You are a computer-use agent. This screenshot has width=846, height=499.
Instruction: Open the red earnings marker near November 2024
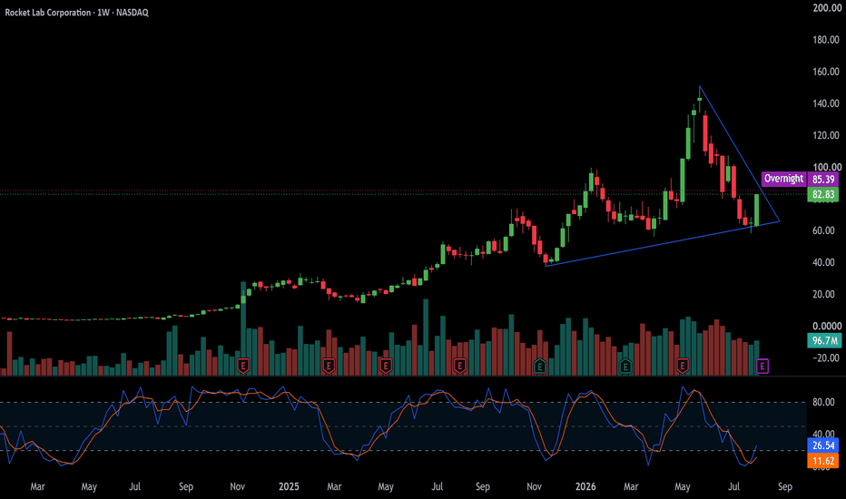[x=242, y=367]
